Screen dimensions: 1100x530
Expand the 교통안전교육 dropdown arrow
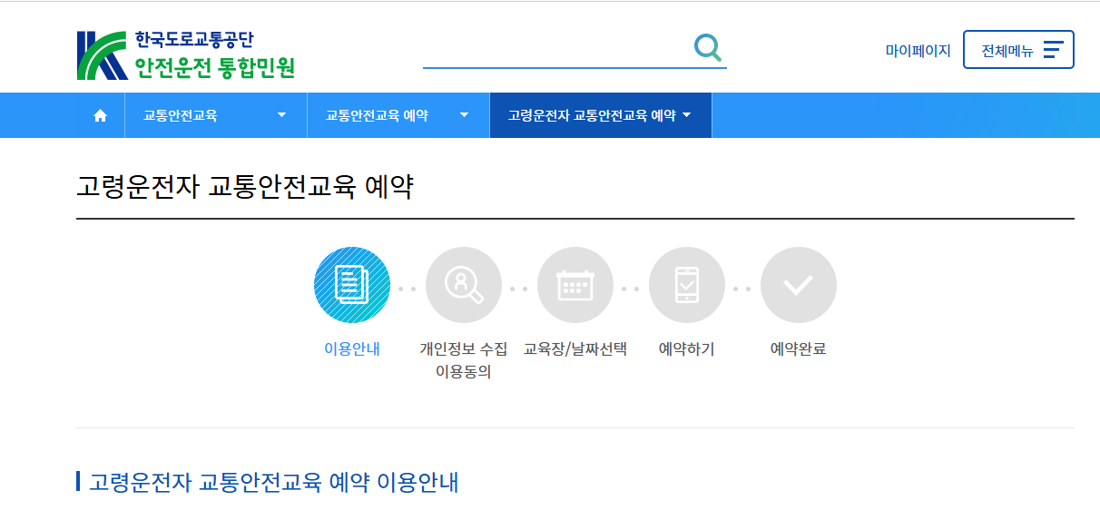pyautogui.click(x=281, y=115)
